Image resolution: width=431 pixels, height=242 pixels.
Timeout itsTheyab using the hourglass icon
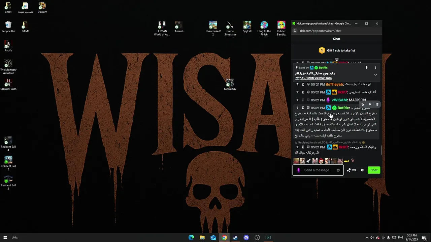tap(303, 84)
